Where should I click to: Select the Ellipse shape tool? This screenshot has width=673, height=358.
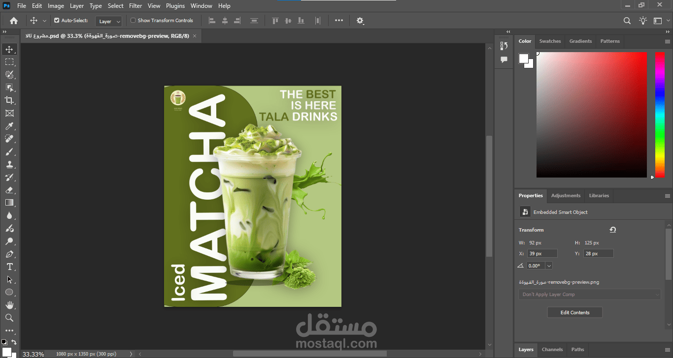click(x=9, y=292)
